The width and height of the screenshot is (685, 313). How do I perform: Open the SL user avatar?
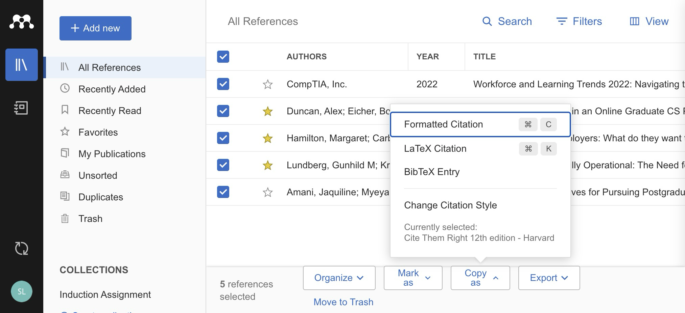pyautogui.click(x=21, y=291)
